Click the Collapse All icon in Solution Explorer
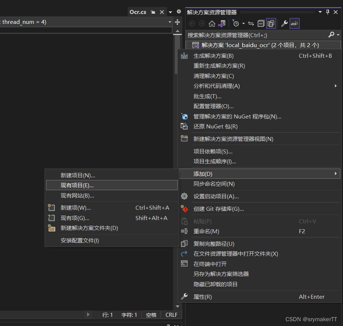The image size is (343, 326). coord(261,24)
